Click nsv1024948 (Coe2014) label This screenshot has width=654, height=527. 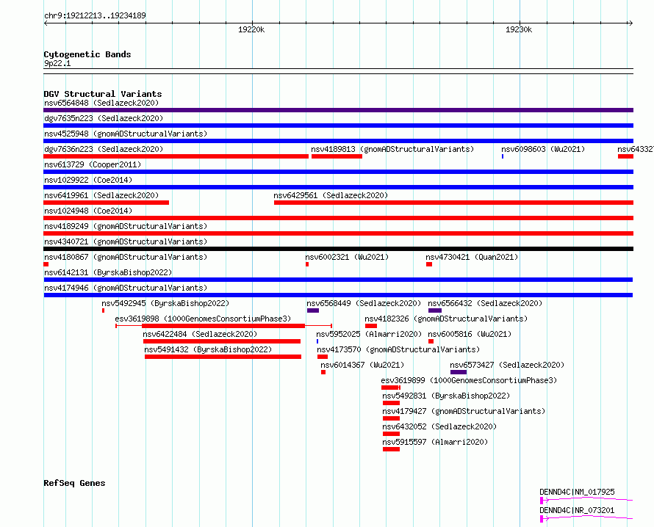88,211
